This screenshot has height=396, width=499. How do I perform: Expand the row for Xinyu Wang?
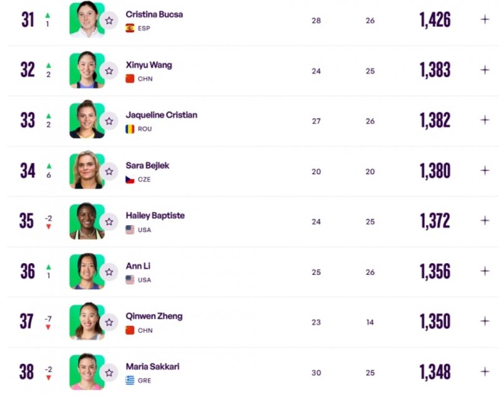coord(485,70)
